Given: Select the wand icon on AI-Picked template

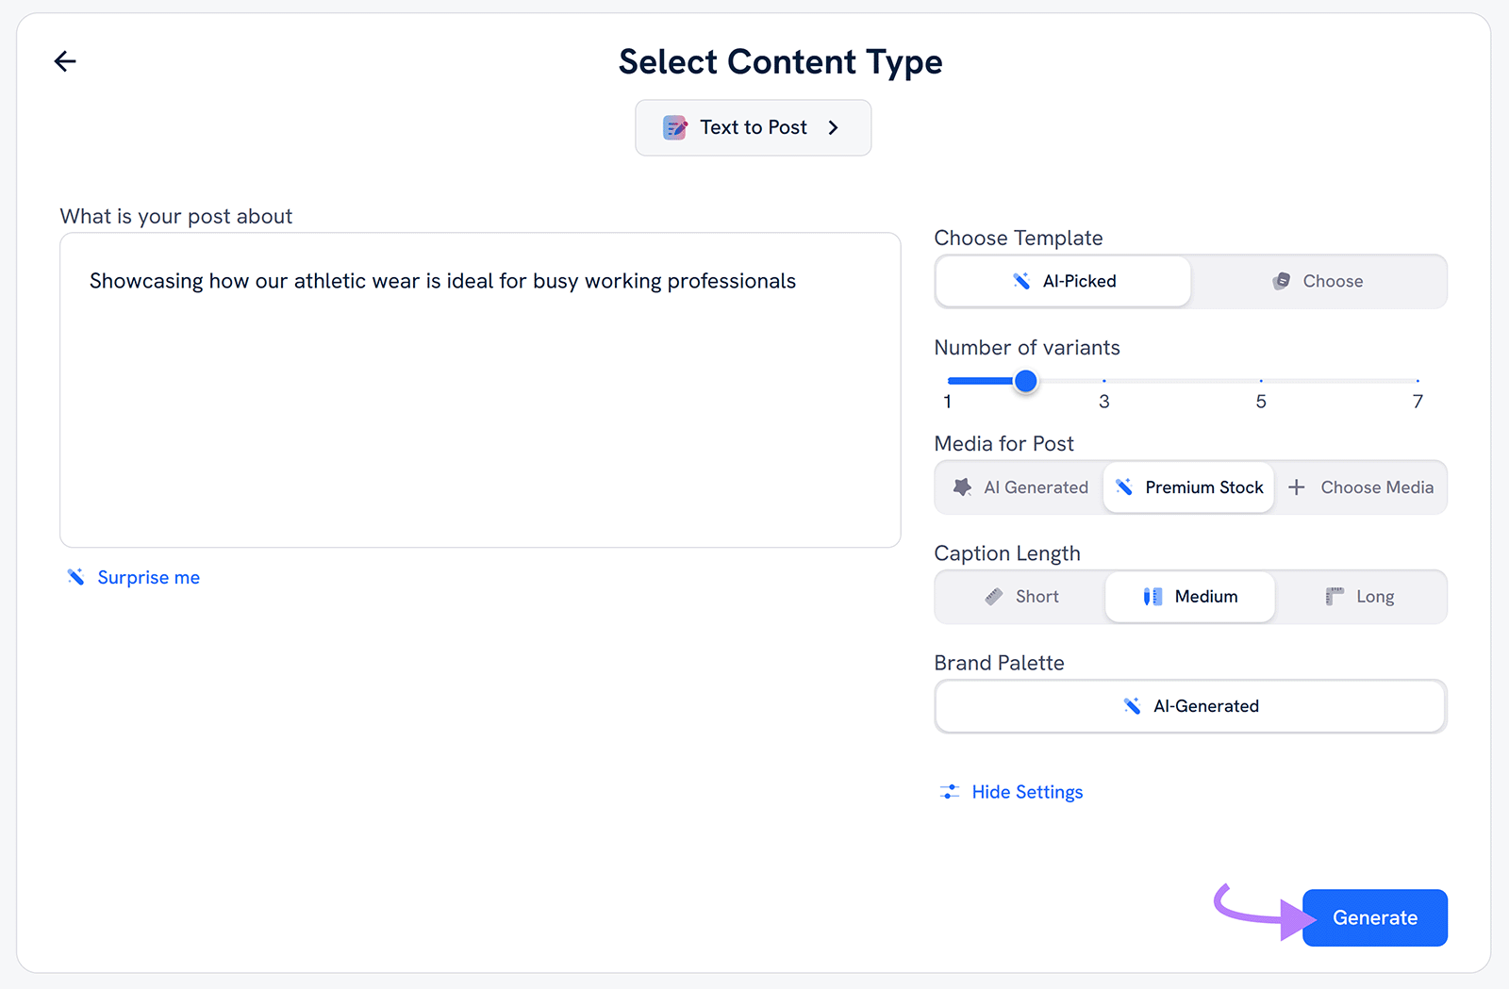Looking at the screenshot, I should point(1021,281).
